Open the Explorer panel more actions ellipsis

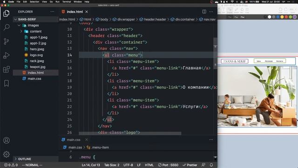pyautogui.click(x=52, y=12)
